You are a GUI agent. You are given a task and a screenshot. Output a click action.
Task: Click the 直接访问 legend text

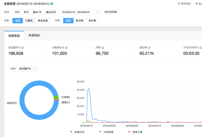click(80, 132)
